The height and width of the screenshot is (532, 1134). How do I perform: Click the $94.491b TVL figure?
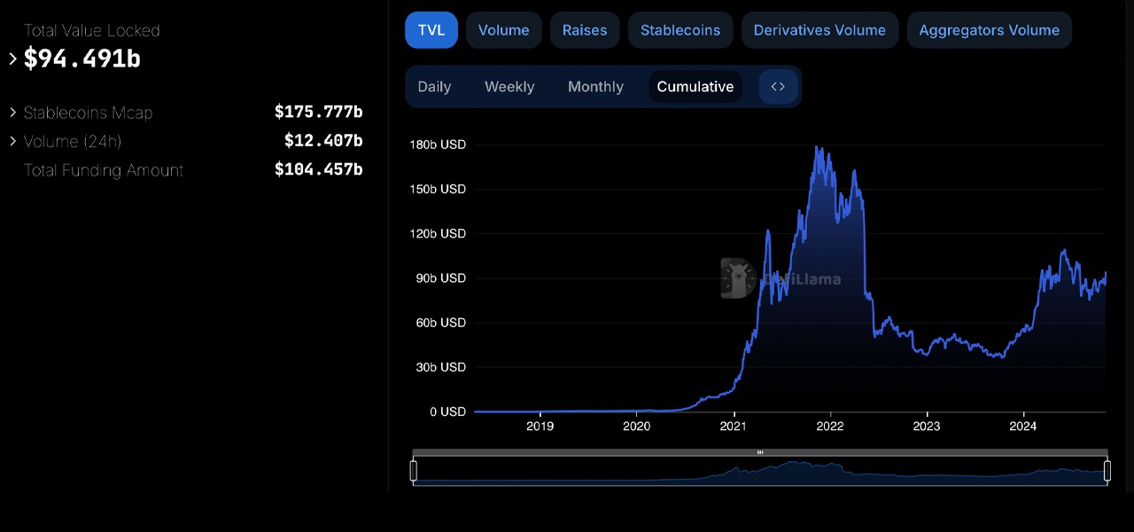82,59
